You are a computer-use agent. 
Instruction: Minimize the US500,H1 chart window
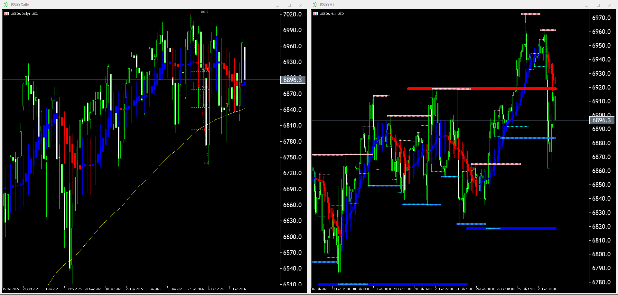[586, 5]
